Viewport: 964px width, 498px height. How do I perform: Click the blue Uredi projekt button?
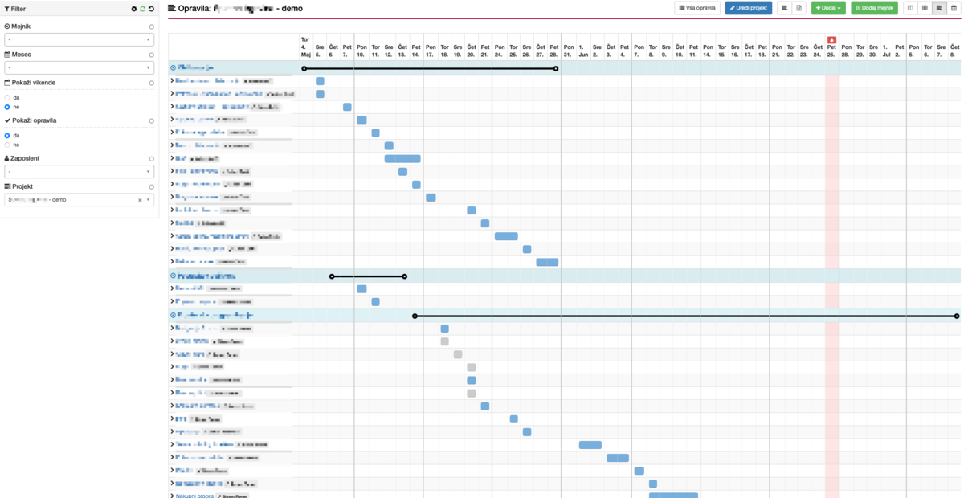748,8
